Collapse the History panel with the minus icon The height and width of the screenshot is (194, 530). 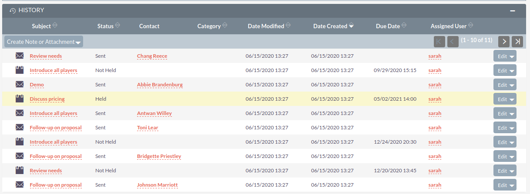tap(513, 10)
